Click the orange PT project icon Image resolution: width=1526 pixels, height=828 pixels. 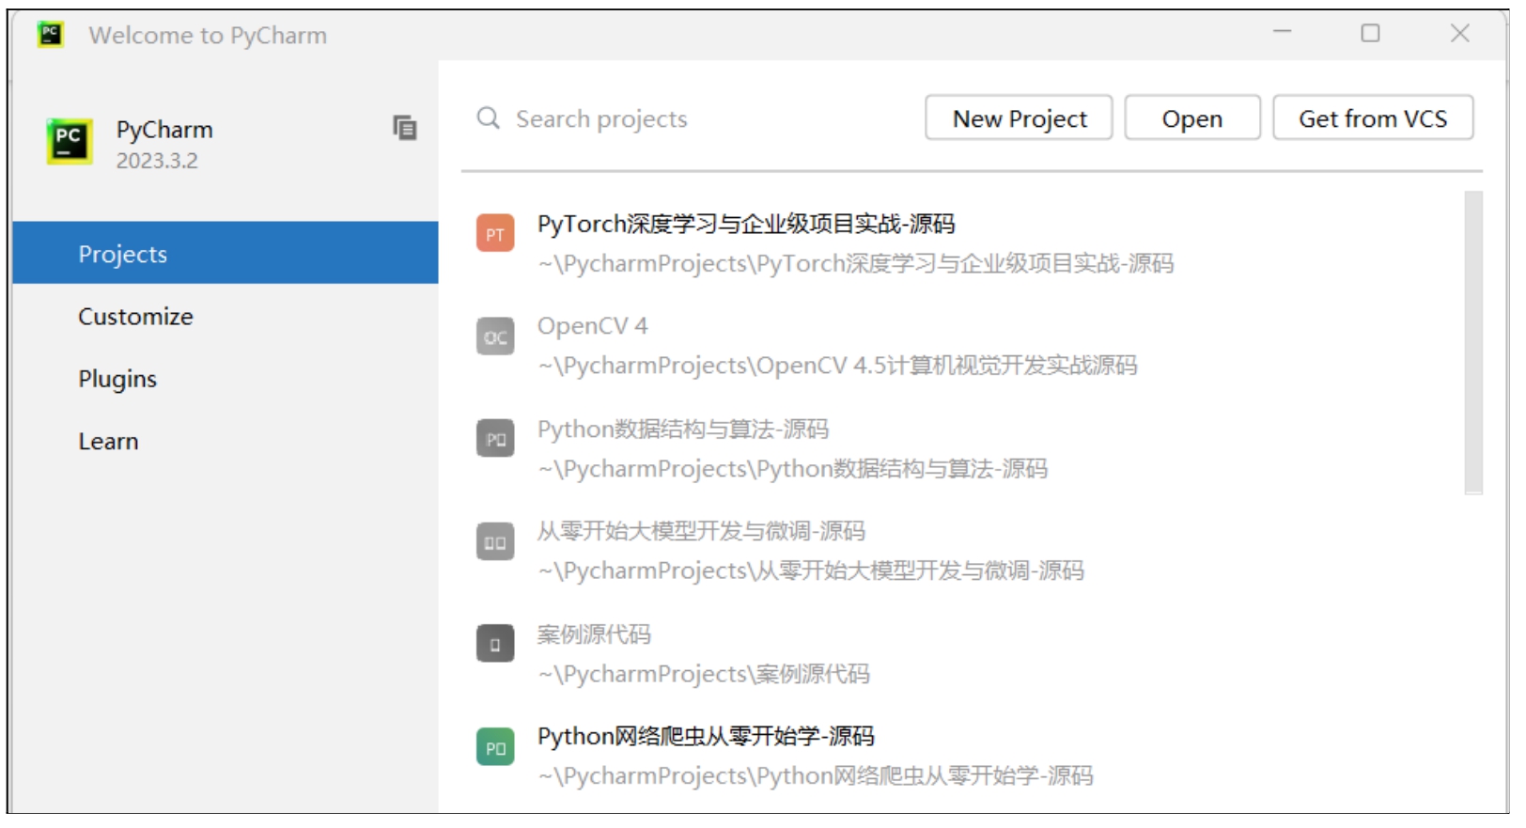[495, 234]
